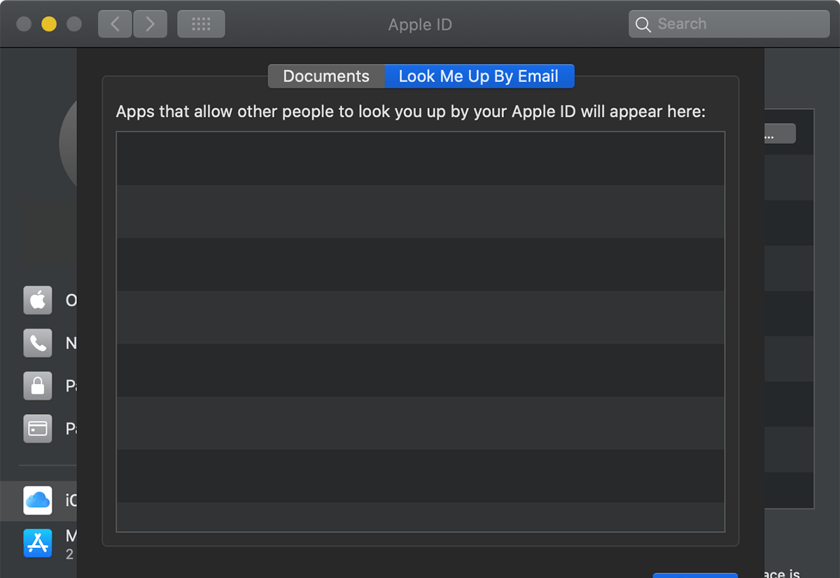Minimize the window with the yellow button
Screen dimensions: 840x578
point(49,25)
